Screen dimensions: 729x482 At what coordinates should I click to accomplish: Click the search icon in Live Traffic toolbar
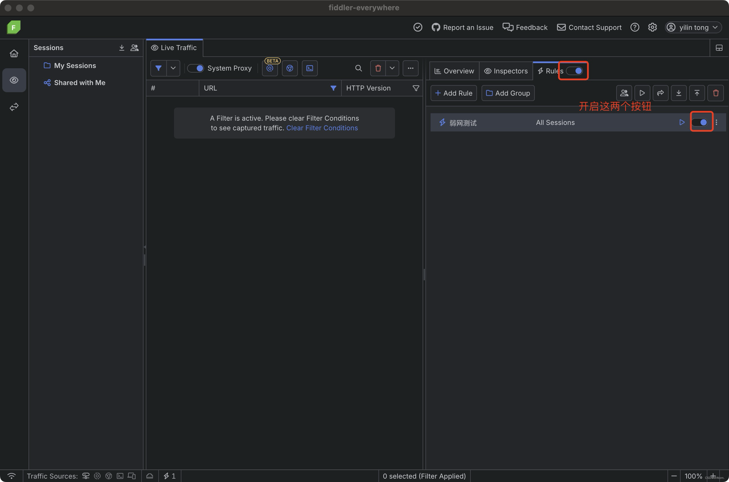(358, 68)
